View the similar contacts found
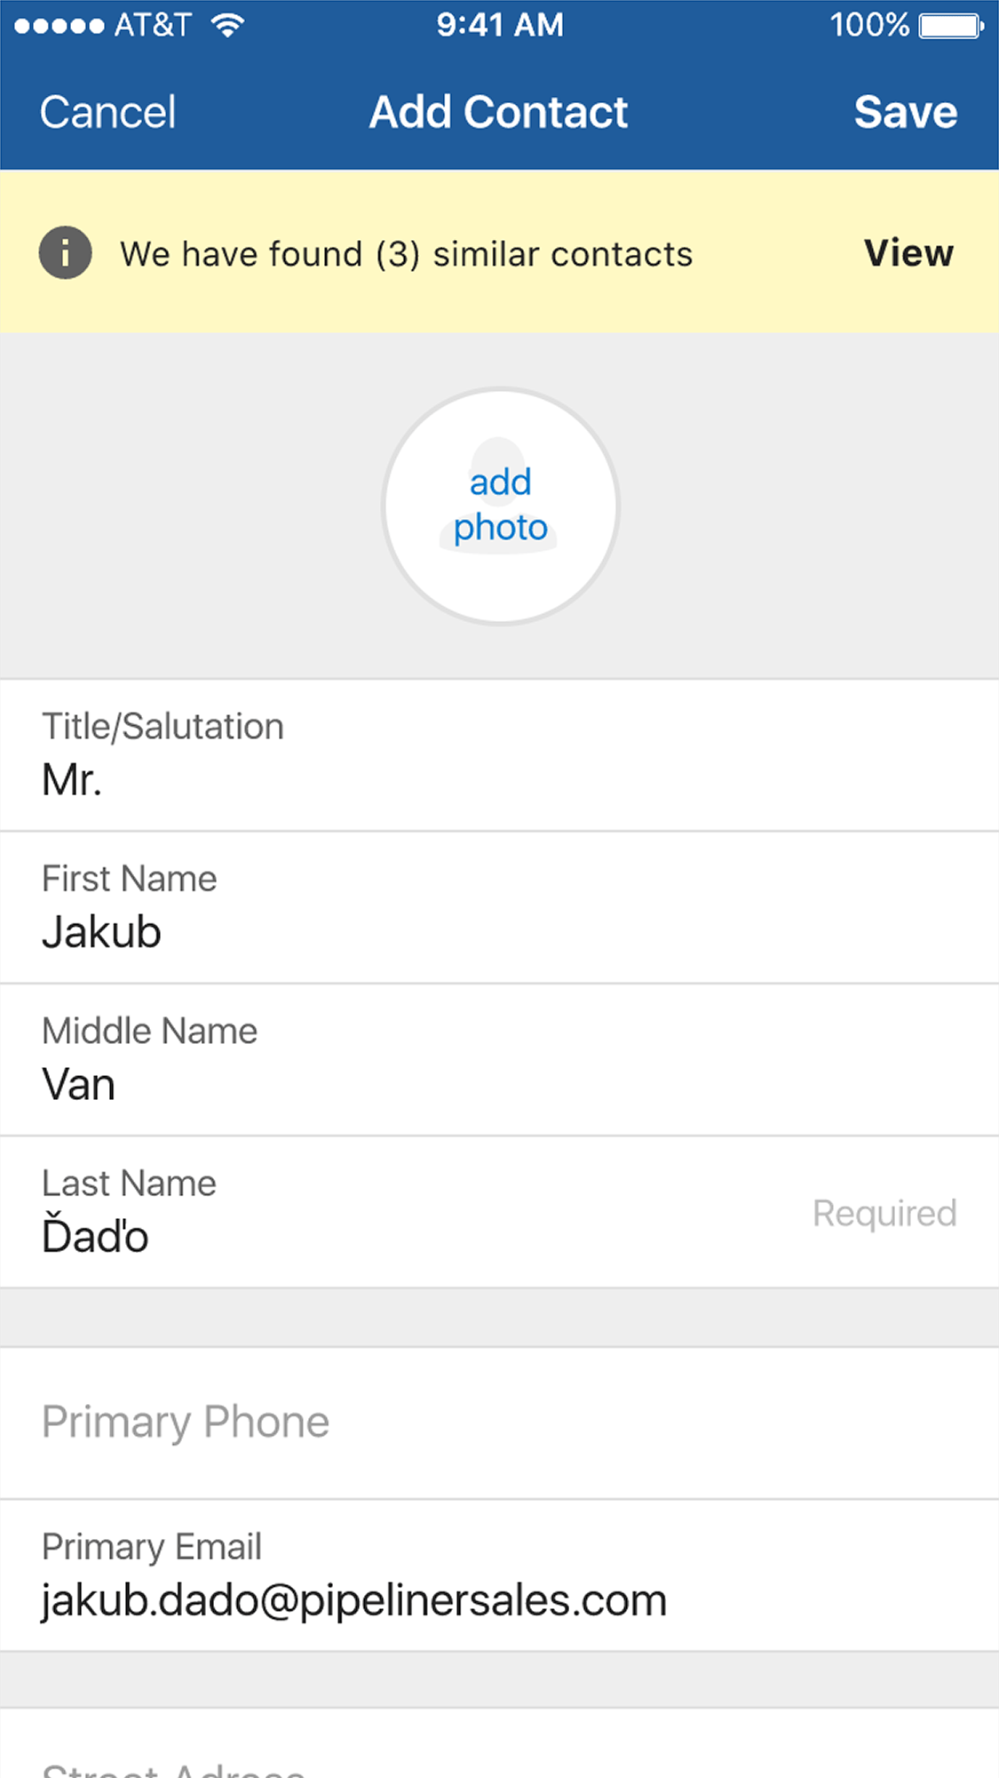999x1778 pixels. click(x=908, y=253)
